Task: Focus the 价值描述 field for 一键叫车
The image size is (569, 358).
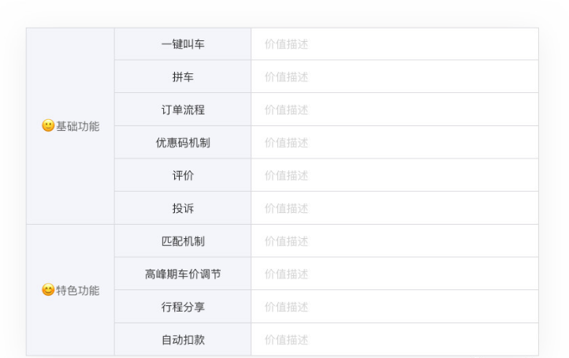Action: tap(394, 44)
